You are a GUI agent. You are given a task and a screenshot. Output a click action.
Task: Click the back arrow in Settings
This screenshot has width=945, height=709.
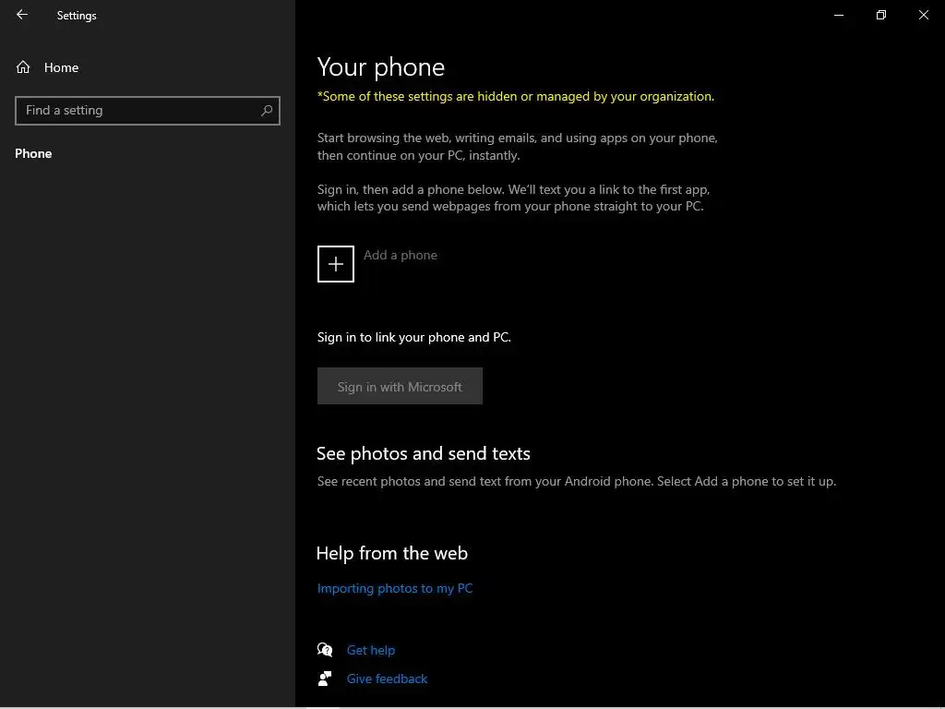click(22, 15)
